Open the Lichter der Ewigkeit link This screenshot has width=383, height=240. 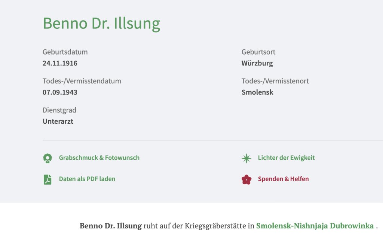(x=286, y=158)
